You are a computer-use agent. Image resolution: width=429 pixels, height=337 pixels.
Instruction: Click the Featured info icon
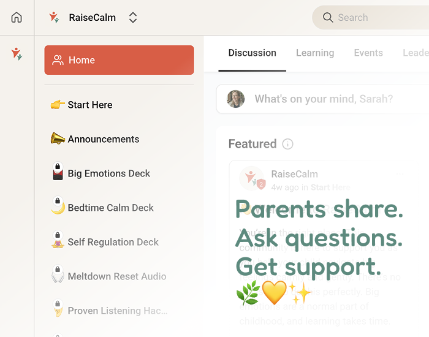click(x=287, y=144)
